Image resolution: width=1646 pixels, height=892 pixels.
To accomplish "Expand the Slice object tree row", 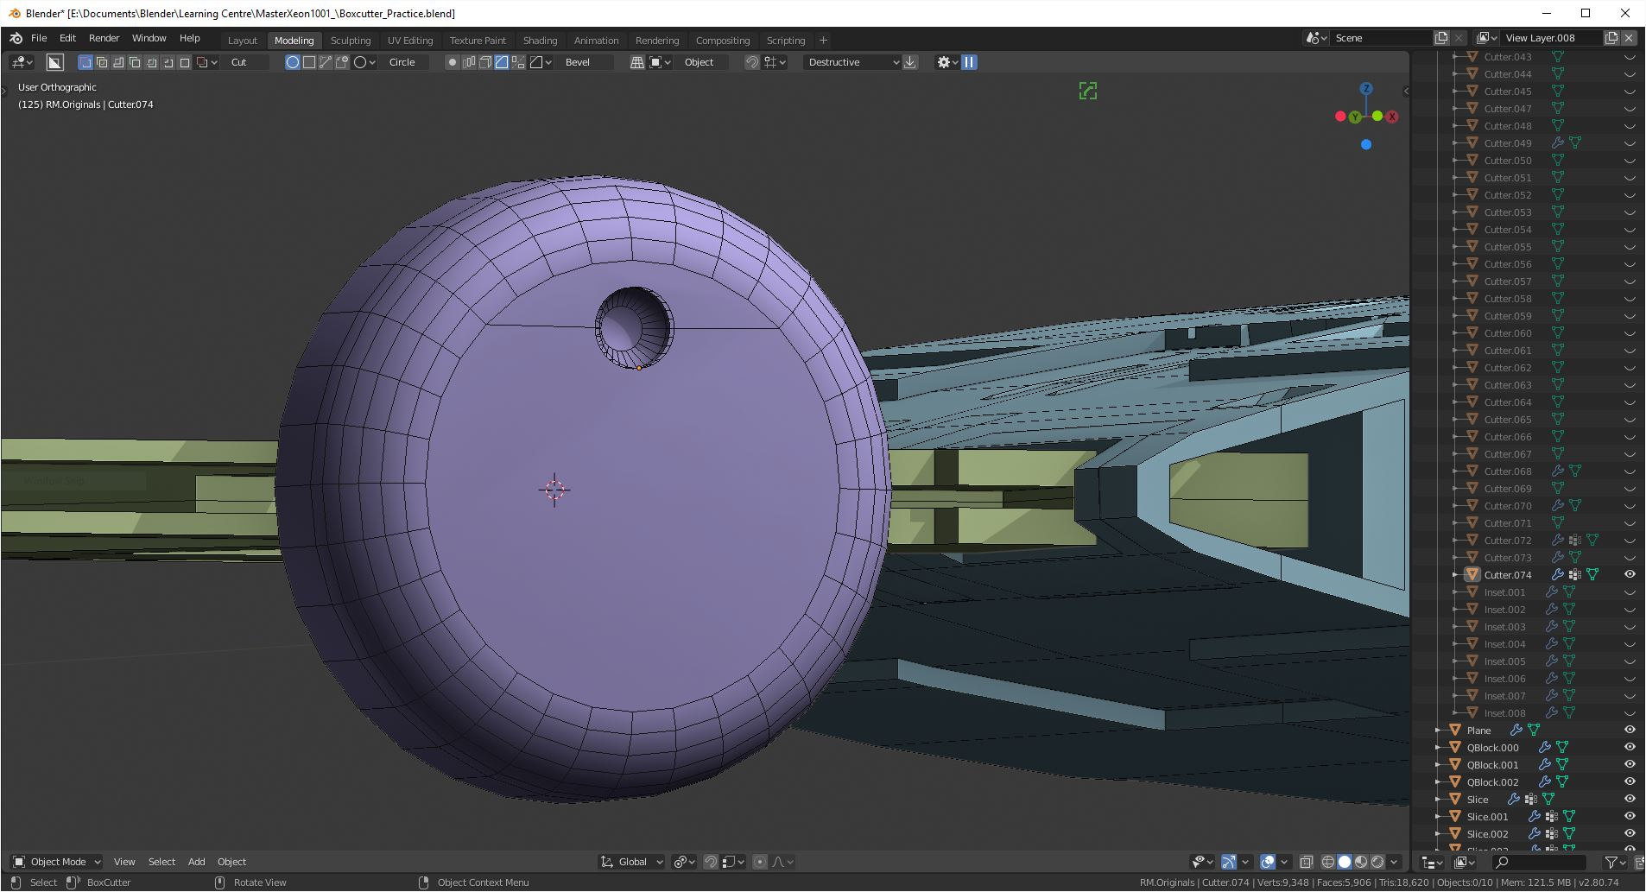I will tap(1438, 799).
